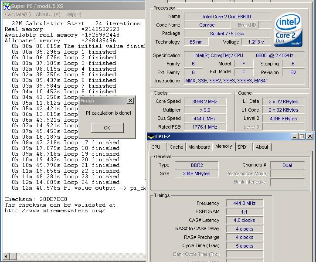Screen dimensions: 316x262
Task: Click the CAS# Latency value 4.0 clocks
Action: [245, 220]
